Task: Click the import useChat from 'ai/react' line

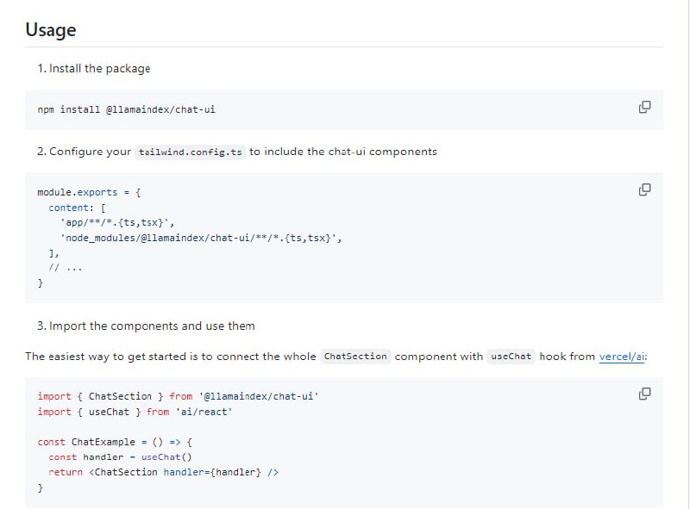Action: point(135,412)
